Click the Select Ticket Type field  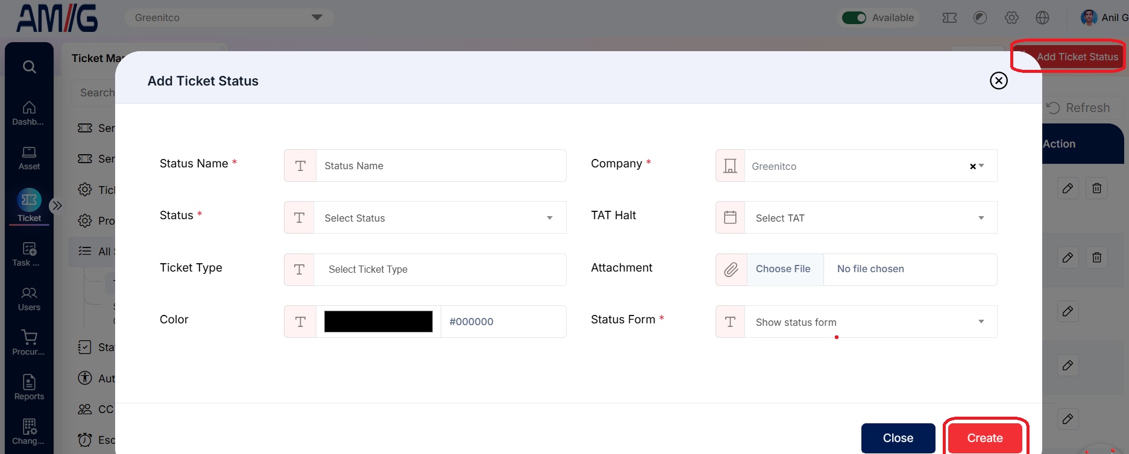[441, 269]
